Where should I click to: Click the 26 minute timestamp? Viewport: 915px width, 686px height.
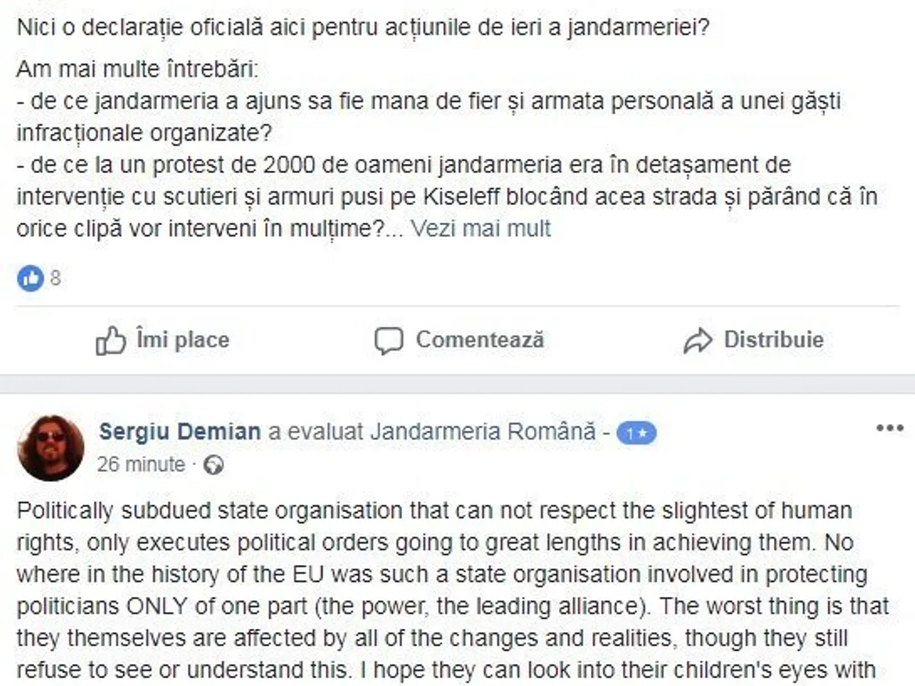point(141,464)
